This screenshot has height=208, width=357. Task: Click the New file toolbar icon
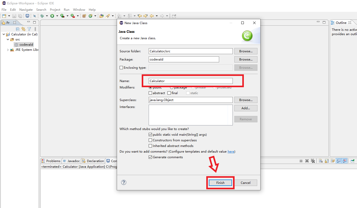click(x=4, y=16)
